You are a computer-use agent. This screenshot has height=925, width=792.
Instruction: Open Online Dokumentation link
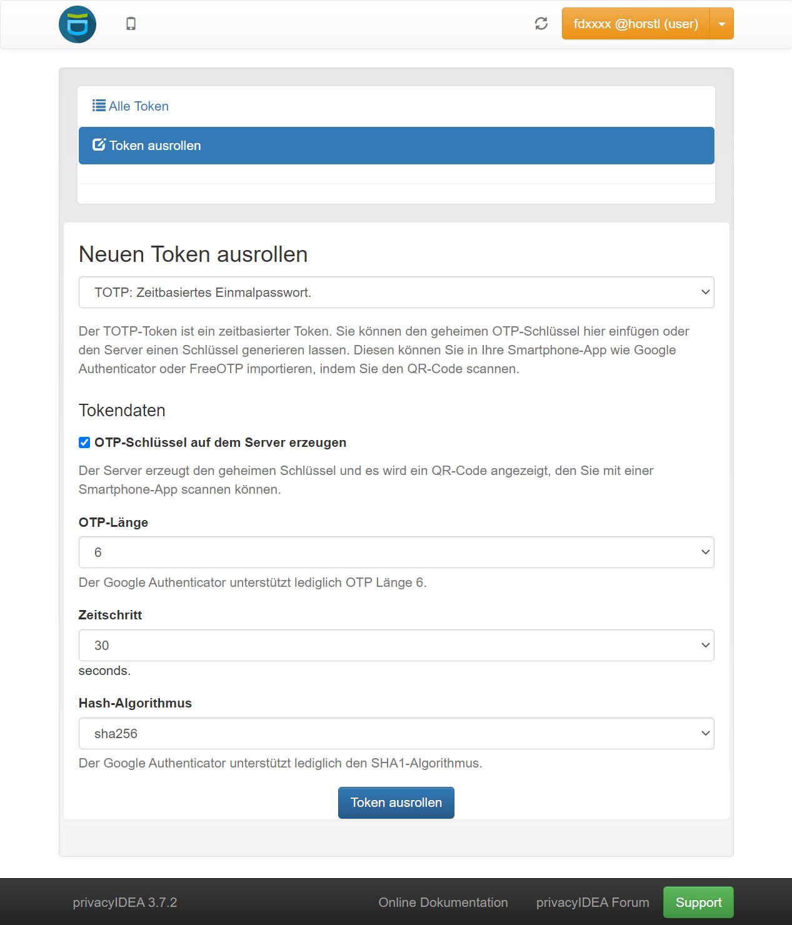[x=443, y=902]
